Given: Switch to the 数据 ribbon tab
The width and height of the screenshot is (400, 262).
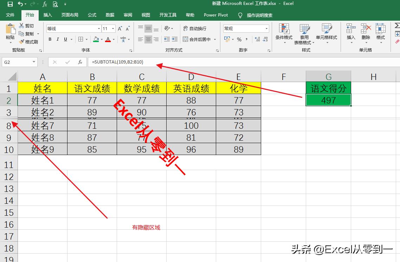Looking at the screenshot, I should 110,15.
